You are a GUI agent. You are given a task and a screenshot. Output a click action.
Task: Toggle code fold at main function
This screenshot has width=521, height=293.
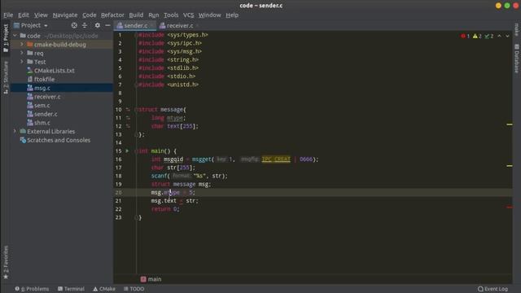coord(136,151)
